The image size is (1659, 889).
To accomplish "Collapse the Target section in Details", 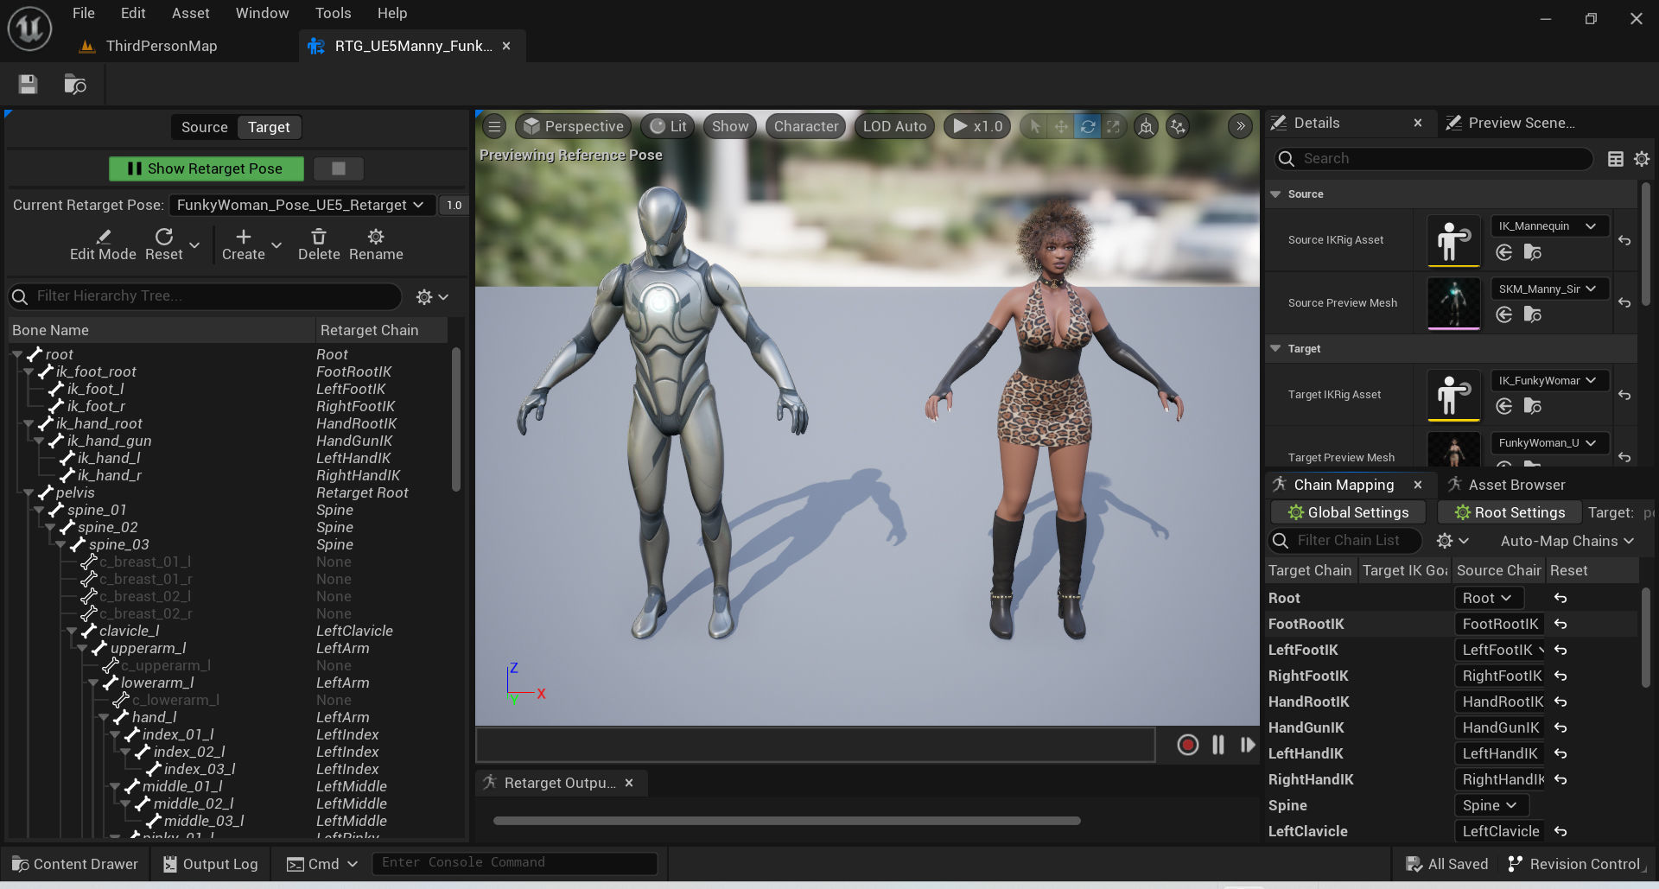I will (x=1275, y=349).
